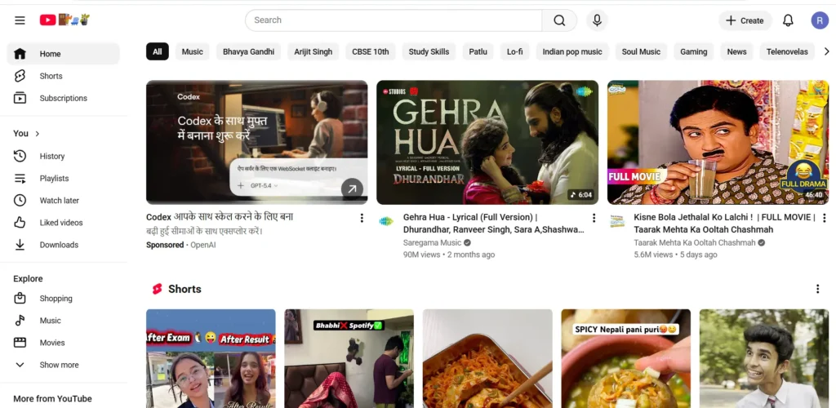Click the Downloads arrow icon
Viewport: 836px width, 408px height.
point(20,245)
